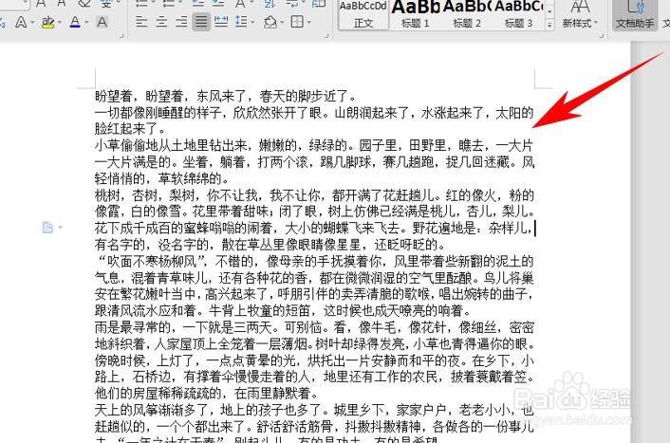
Task: Click line beginning 小草偷偷地从土地里钻出来
Action: tap(314, 146)
